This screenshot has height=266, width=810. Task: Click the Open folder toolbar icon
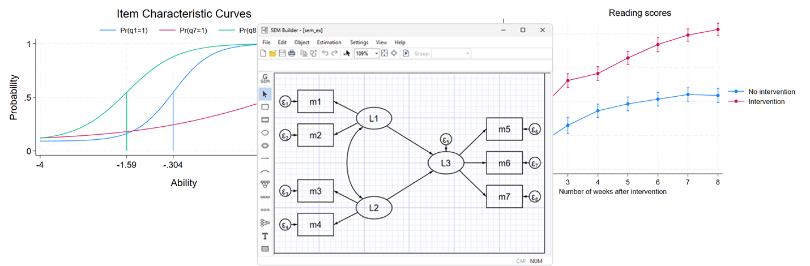tap(272, 53)
